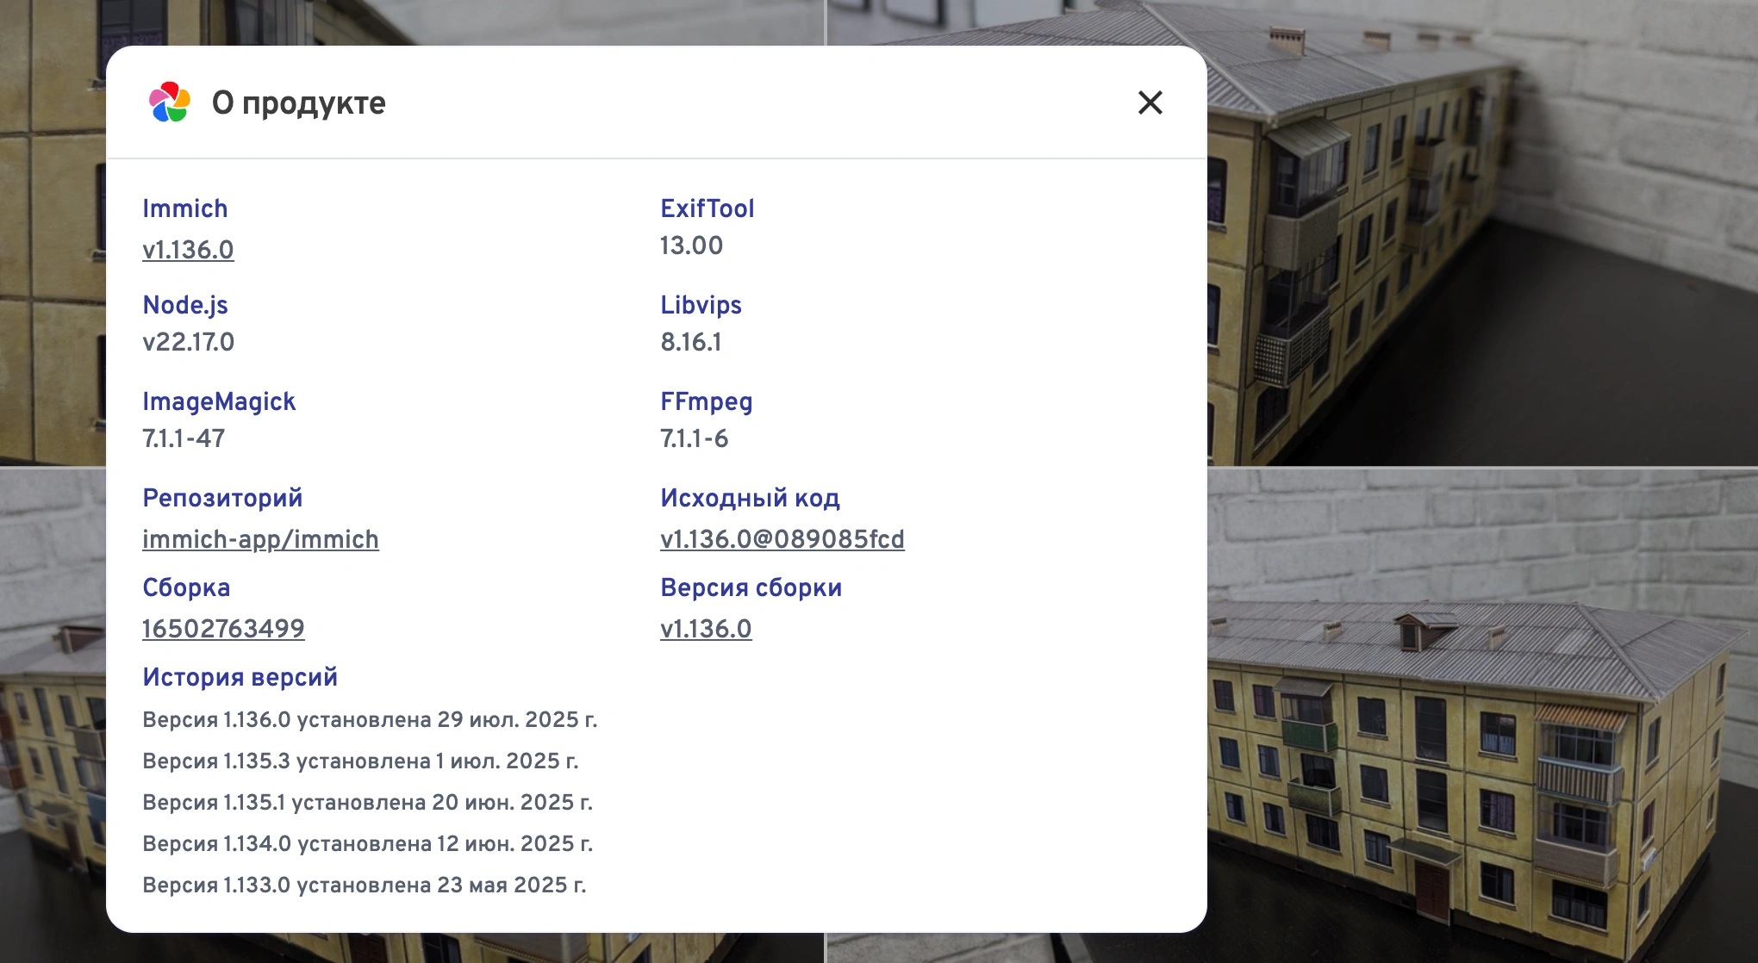The width and height of the screenshot is (1758, 963).
Task: Open the immich-app/immich repository link
Action: coord(260,539)
